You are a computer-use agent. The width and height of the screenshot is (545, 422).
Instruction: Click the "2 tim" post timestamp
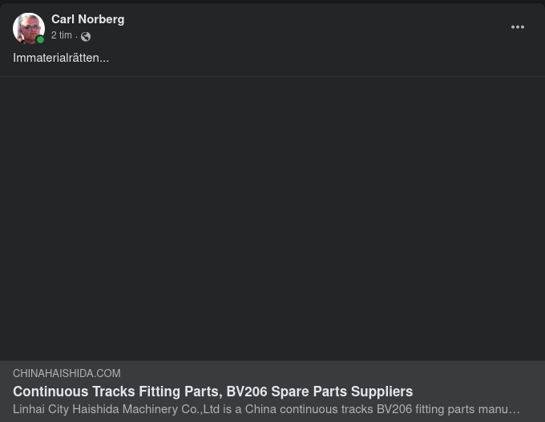62,35
